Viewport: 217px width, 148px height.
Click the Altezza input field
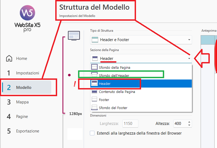(x=179, y=124)
